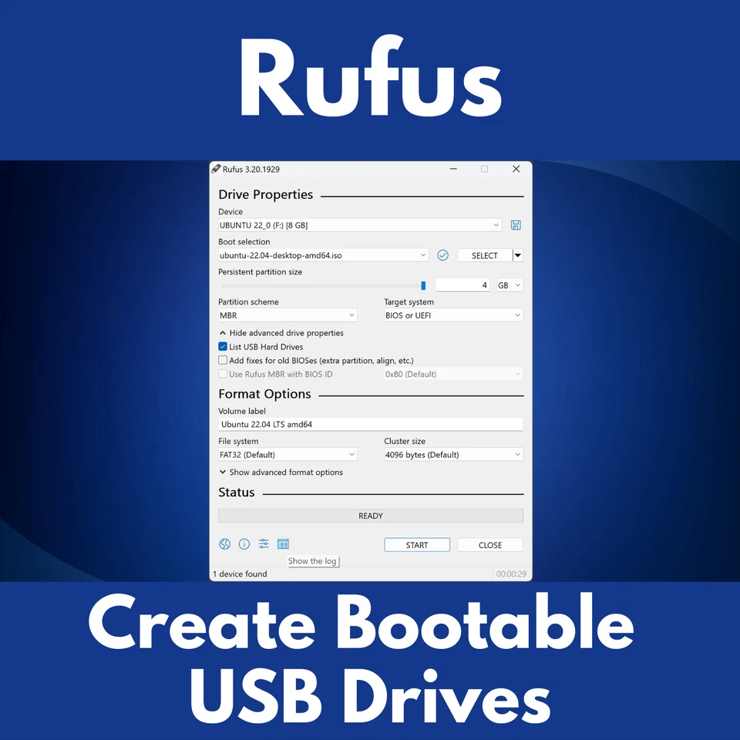
Task: Click the '1 device found' status text
Action: coord(240,573)
